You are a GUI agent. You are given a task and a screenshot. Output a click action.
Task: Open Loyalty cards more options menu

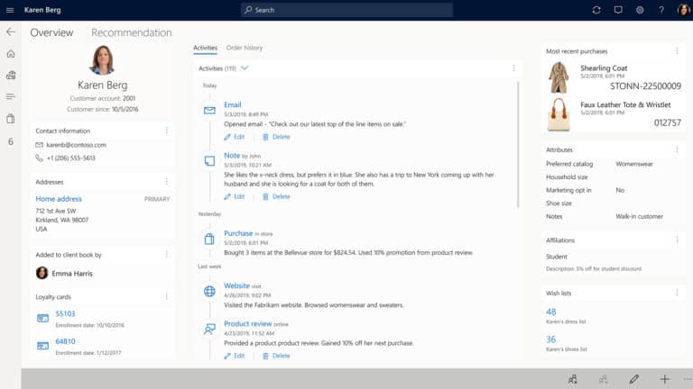pyautogui.click(x=167, y=296)
